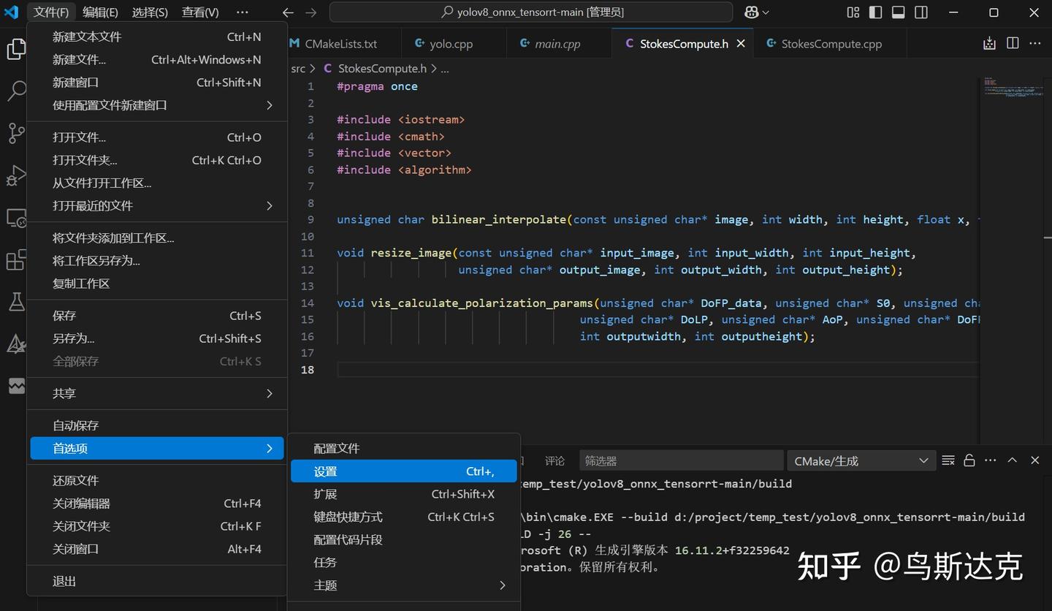Open the CMake/生成 output channel dropdown

point(861,460)
